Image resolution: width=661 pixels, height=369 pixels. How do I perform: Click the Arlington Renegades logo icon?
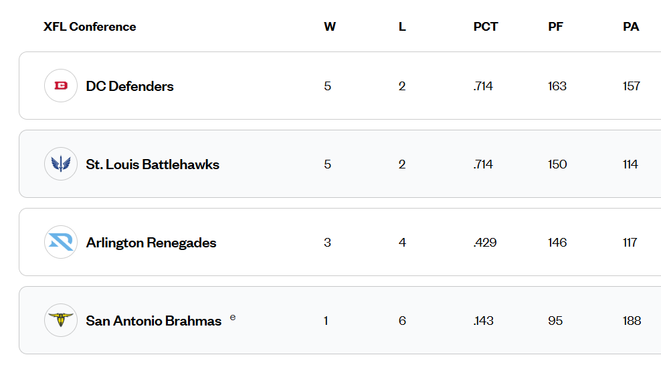click(61, 242)
